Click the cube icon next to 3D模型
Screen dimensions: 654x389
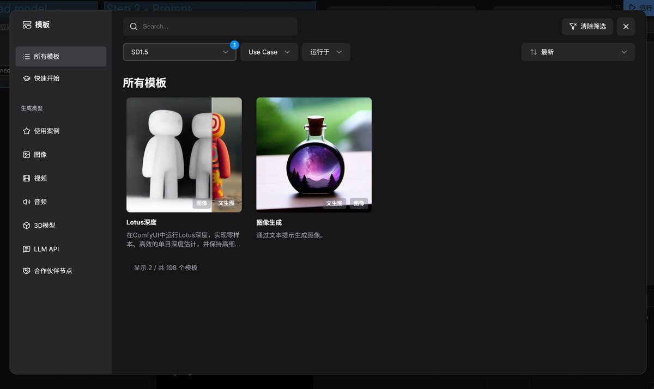click(26, 226)
